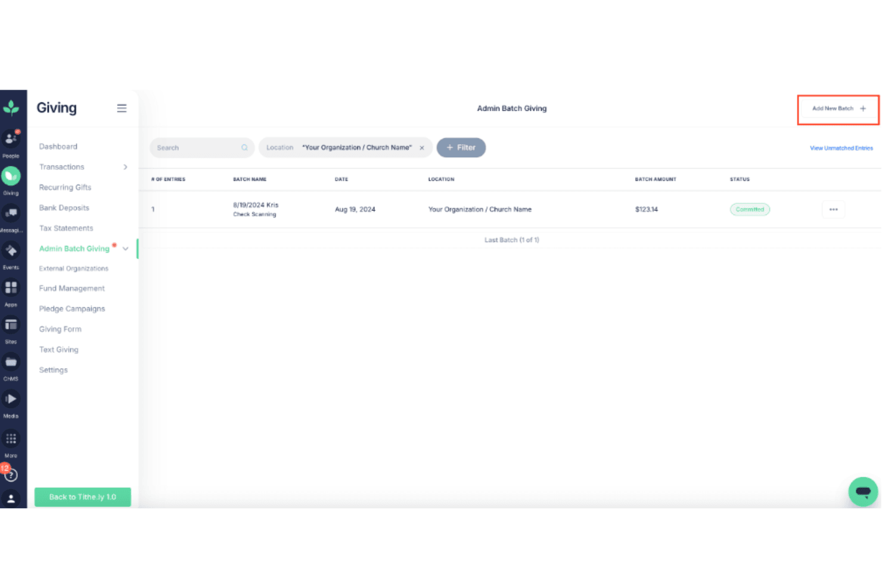Open the Sites icon in sidebar
Screen dimensions: 882x588
(11, 325)
